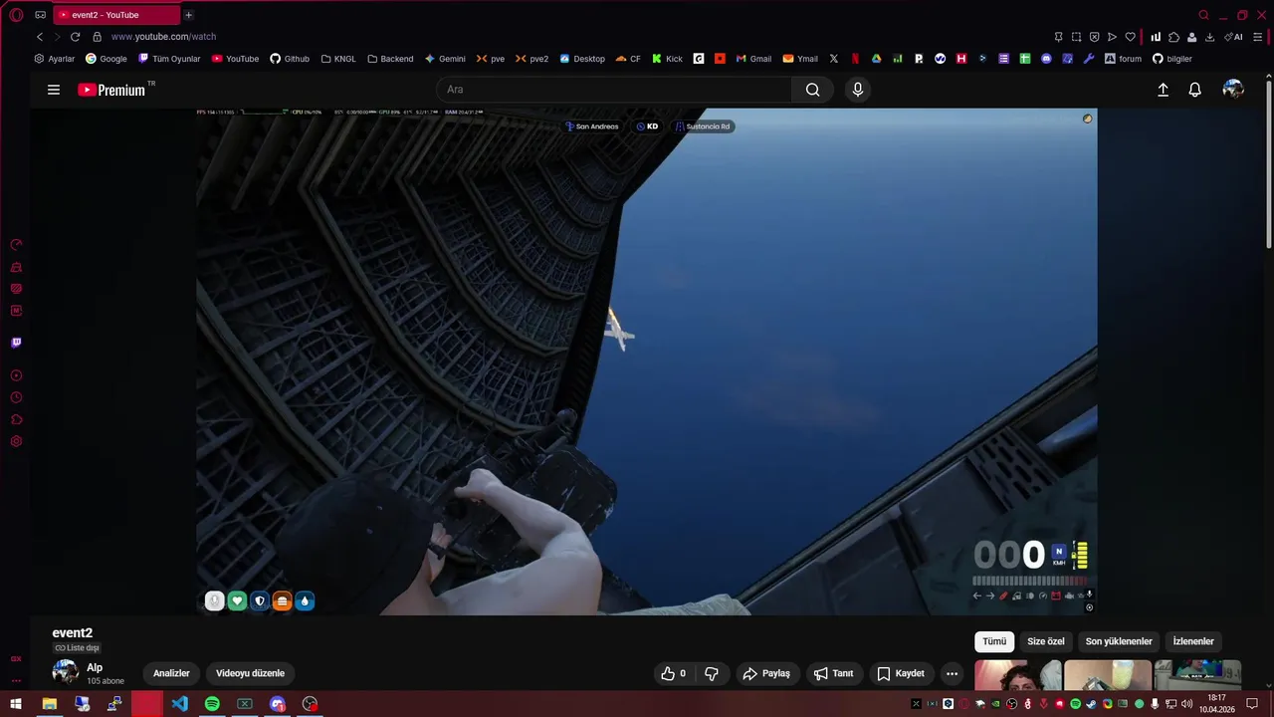Like the event2 video

(674, 673)
